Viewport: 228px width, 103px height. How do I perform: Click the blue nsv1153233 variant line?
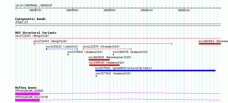click(x=62, y=49)
